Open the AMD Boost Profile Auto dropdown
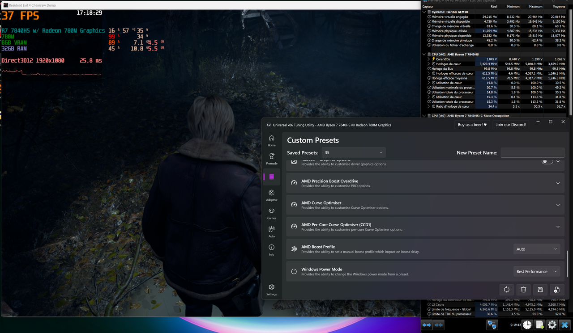The width and height of the screenshot is (573, 333). pos(536,249)
